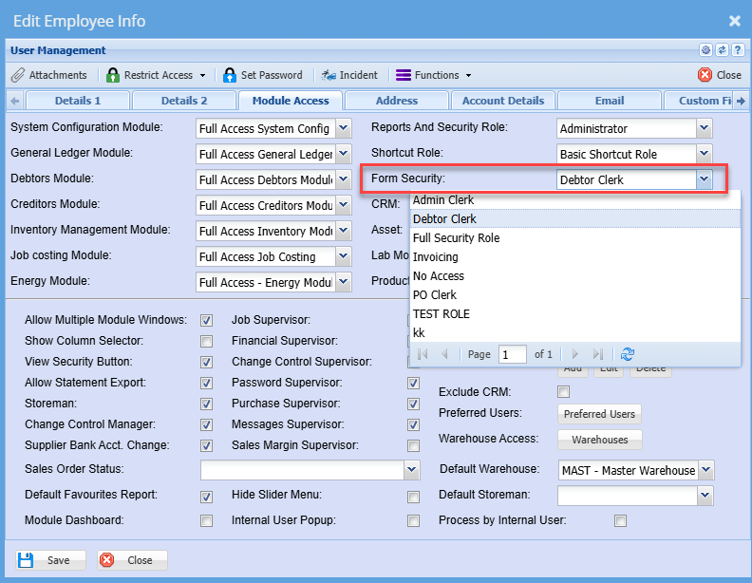Refresh the Form Security dropdown list
Screen dimensions: 752x583
pos(627,354)
